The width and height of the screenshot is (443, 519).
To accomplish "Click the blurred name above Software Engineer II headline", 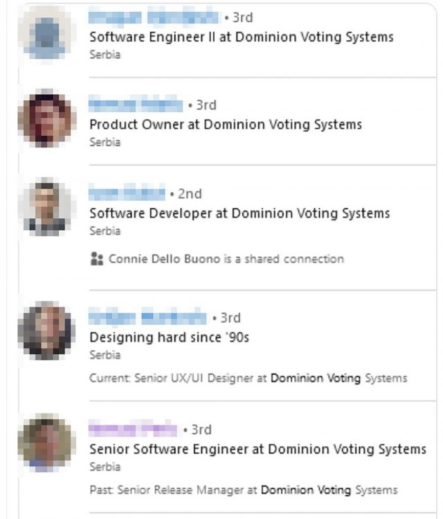I will [x=154, y=17].
